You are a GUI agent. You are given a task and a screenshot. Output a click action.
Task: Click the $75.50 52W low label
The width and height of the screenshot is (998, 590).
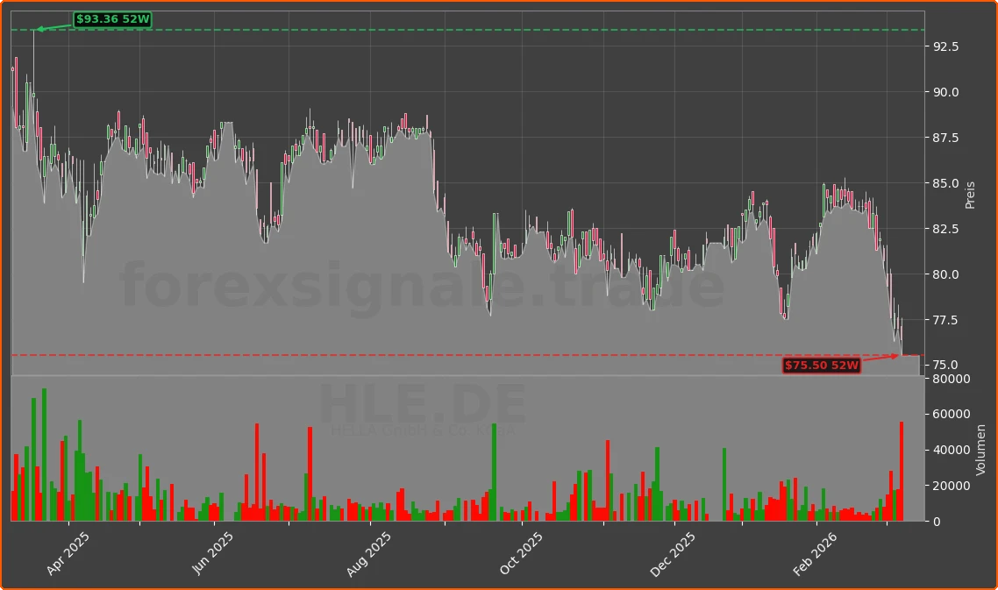coord(822,366)
